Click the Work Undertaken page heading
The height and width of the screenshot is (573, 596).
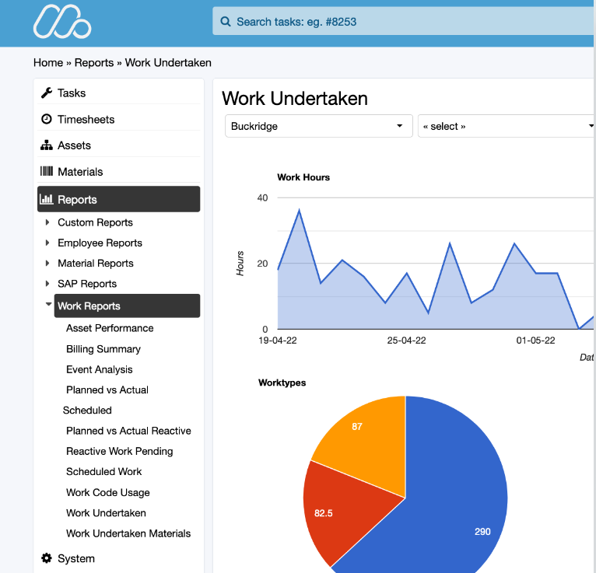(x=295, y=98)
